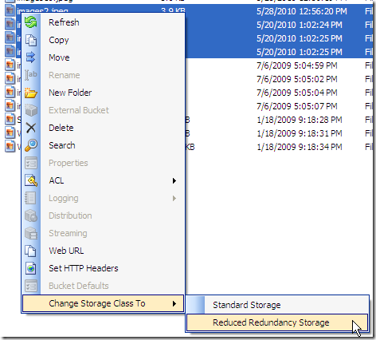The height and width of the screenshot is (340, 376).
Task: Click the Web URL pages icon
Action: [x=31, y=251]
